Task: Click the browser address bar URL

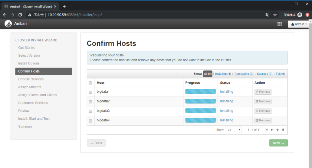Action: click(x=75, y=15)
